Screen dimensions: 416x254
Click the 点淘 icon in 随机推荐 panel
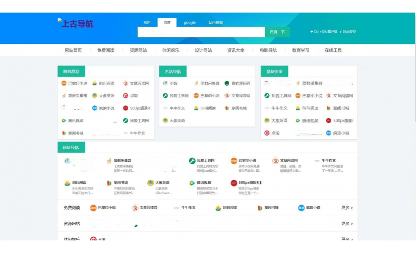coord(126,96)
